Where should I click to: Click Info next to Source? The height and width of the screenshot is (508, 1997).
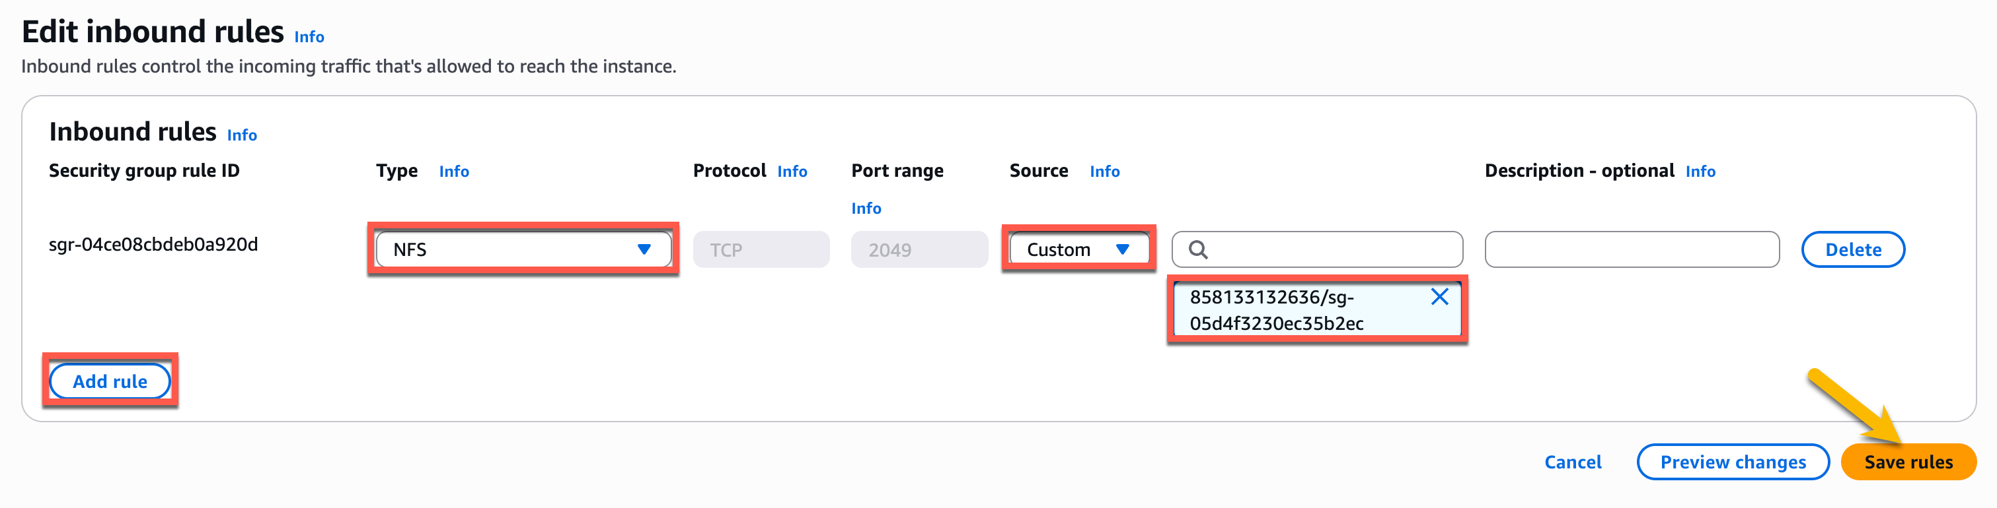pos(1105,171)
